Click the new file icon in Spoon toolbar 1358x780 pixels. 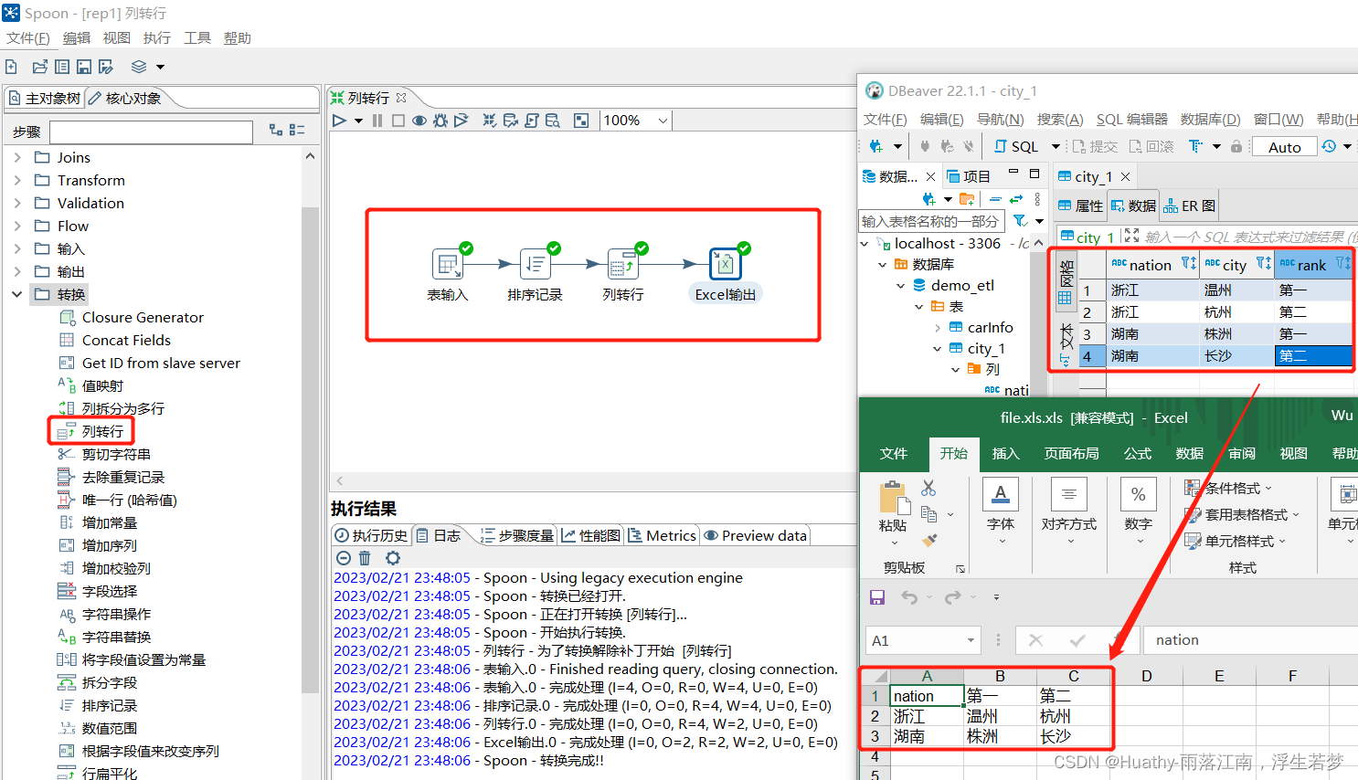(12, 67)
